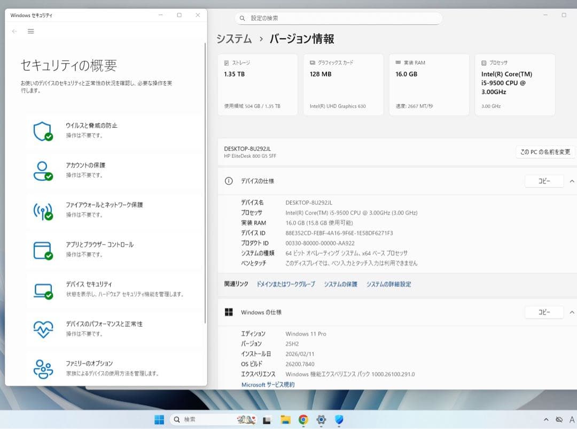Open the domain or workgroup link
577x429 pixels.
click(285, 284)
